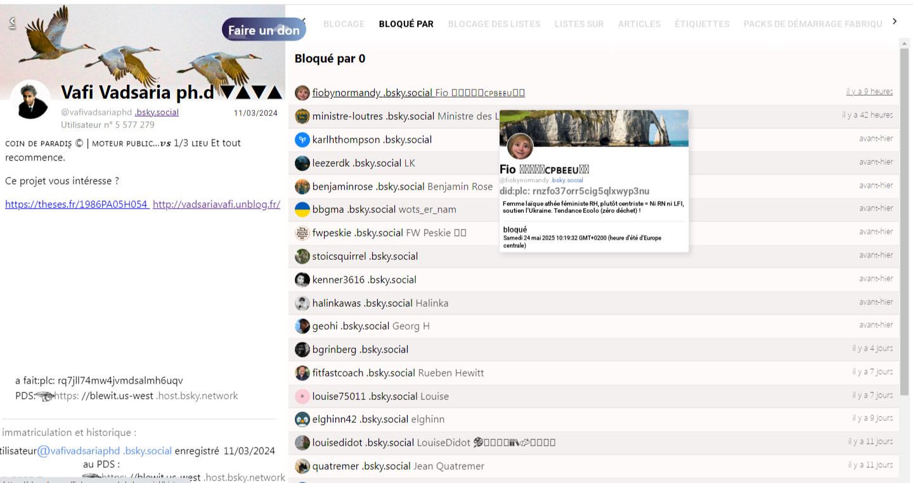Open fiobynormandy's avatar in the list
The width and height of the screenshot is (913, 483).
click(302, 93)
